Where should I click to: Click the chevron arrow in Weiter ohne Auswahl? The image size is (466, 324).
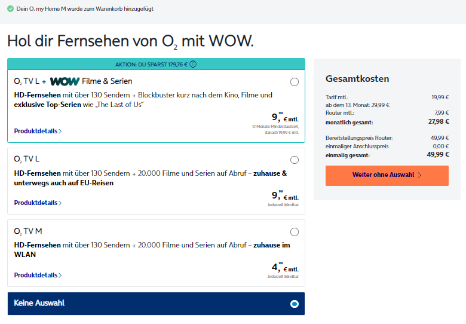pyautogui.click(x=419, y=175)
